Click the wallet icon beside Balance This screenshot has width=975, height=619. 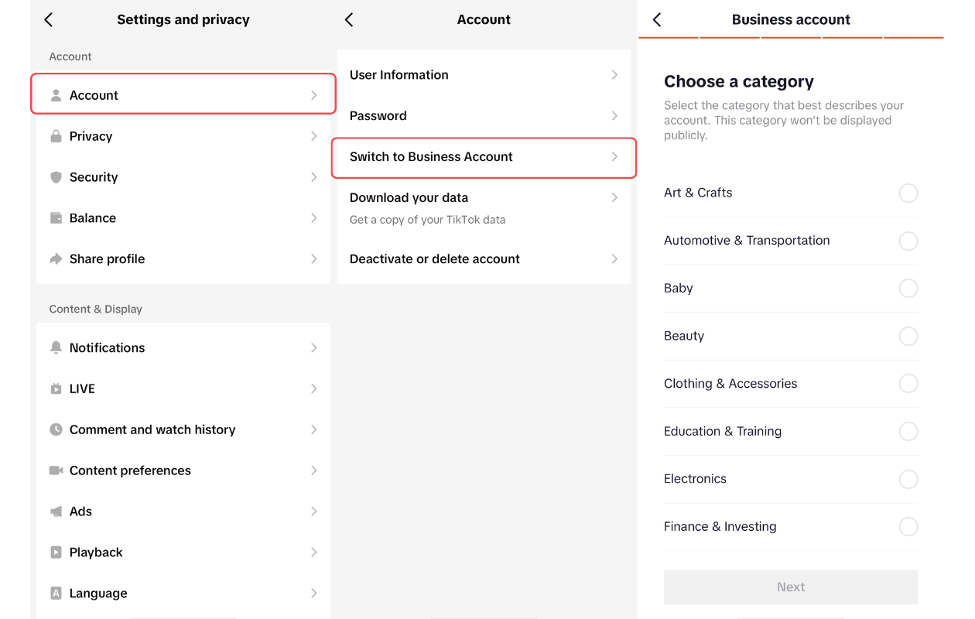tap(56, 218)
